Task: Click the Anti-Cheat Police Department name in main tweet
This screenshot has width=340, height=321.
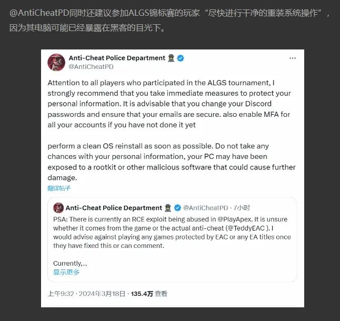Action: point(117,58)
